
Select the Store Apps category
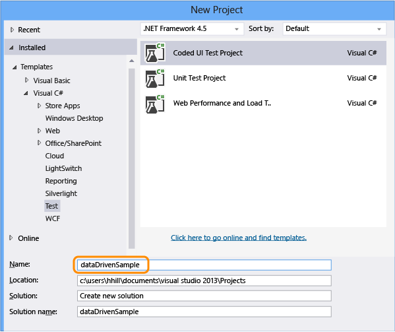pos(63,106)
